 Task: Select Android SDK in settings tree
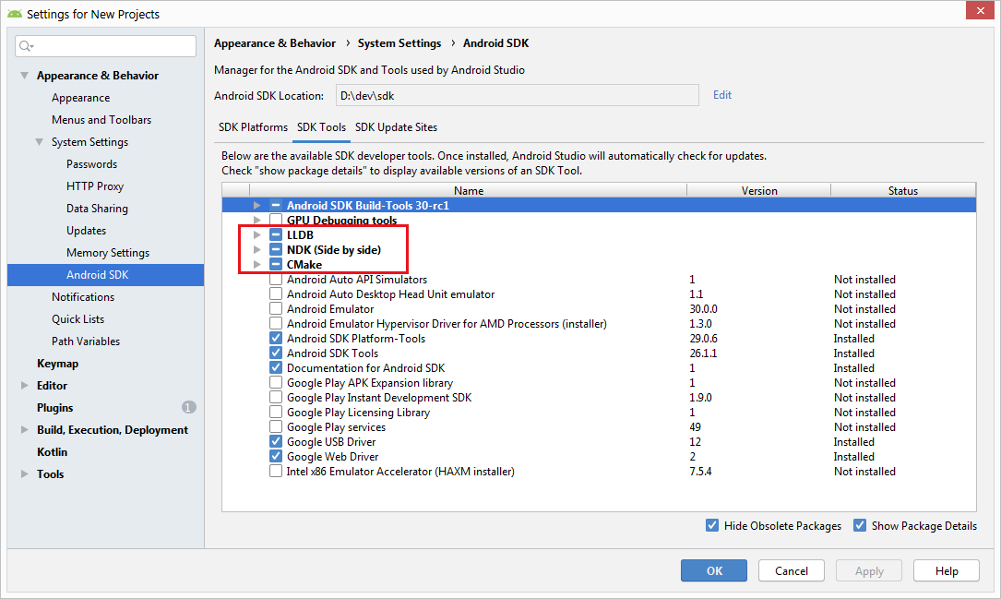click(x=105, y=275)
